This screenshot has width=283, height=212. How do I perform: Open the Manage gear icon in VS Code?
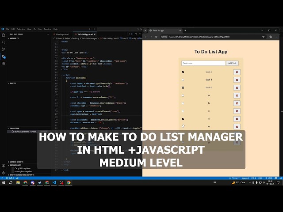pyautogui.click(x=4, y=173)
